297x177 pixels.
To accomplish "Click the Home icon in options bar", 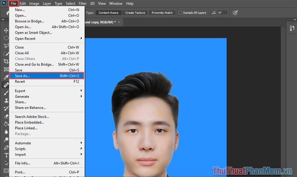I will click(8, 13).
